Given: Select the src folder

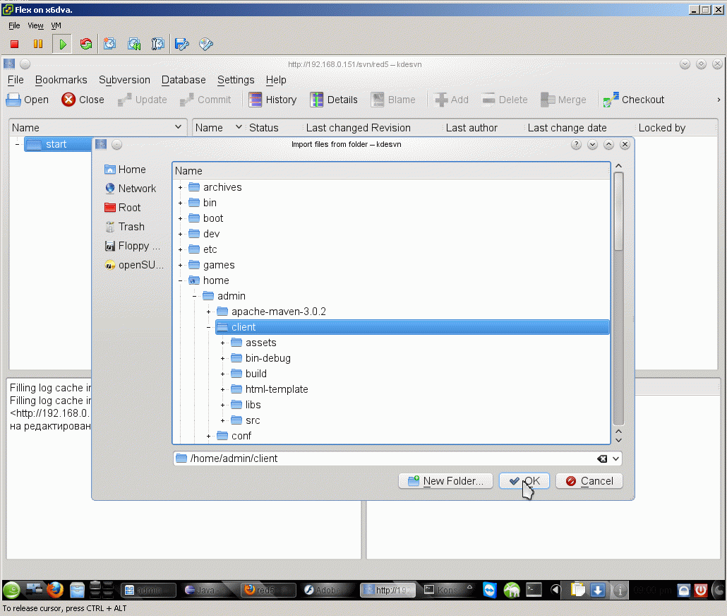Looking at the screenshot, I should [x=246, y=420].
